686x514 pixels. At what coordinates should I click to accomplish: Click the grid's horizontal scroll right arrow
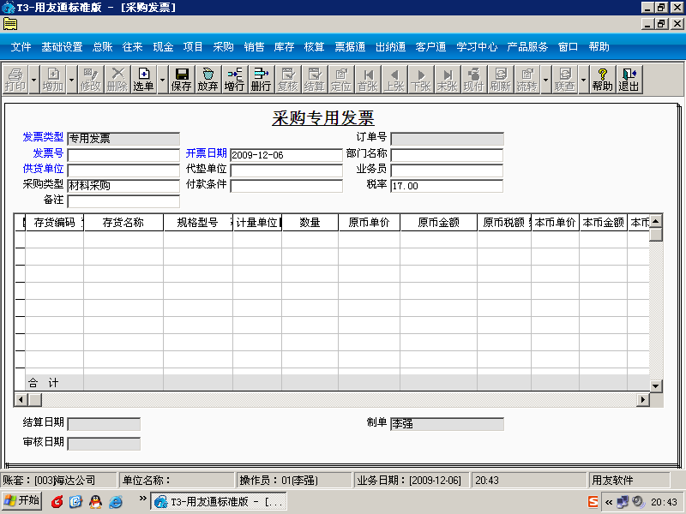click(642, 399)
